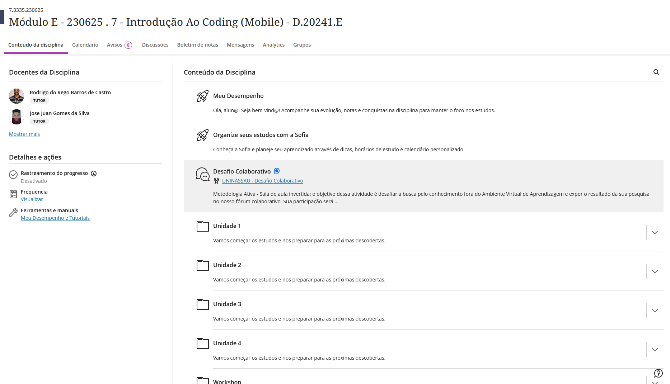Open the help question mark icon
Image resolution: width=670 pixels, height=384 pixels.
tap(658, 373)
